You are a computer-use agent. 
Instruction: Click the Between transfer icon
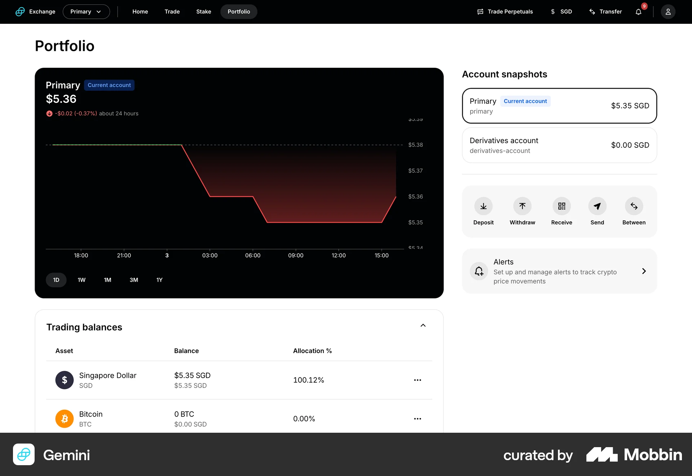634,206
